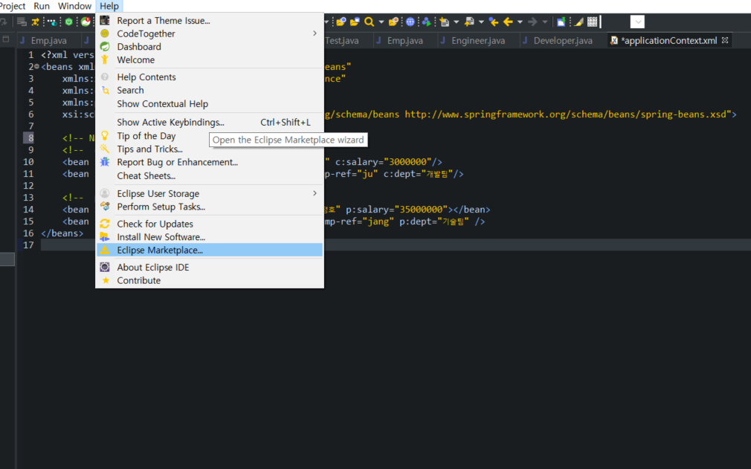Click the closing </beans> tag text
This screenshot has width=751, height=469.
pyautogui.click(x=62, y=233)
